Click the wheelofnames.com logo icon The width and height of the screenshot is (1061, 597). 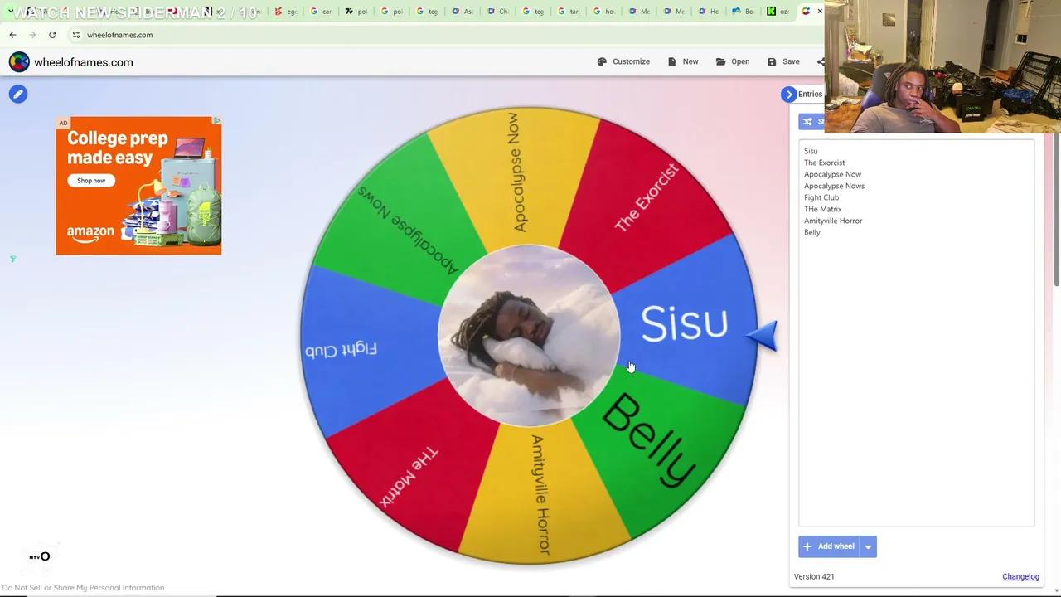pos(19,62)
